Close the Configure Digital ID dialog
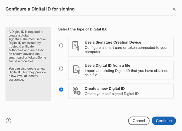182x131 pixels. [x=174, y=9]
